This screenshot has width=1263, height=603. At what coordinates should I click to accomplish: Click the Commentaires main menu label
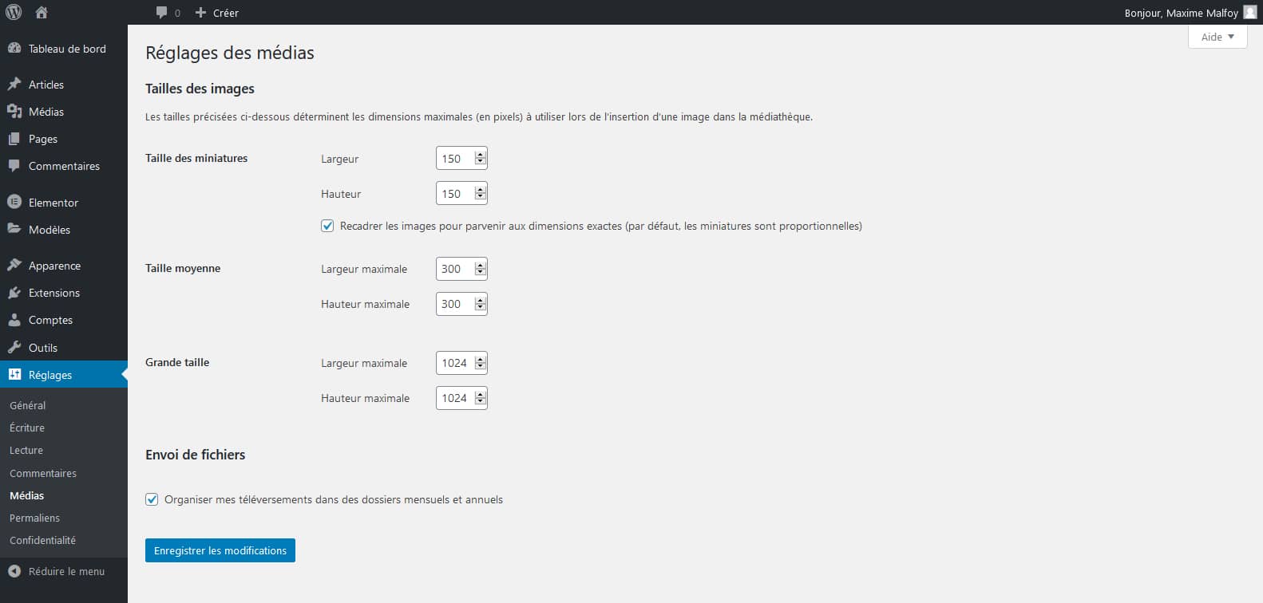[64, 166]
